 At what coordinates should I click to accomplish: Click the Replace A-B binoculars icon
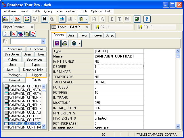point(52,19)
